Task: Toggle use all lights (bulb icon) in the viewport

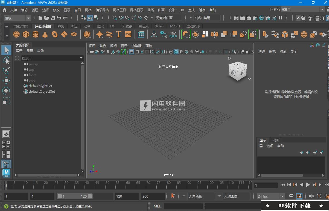Action: [197, 52]
